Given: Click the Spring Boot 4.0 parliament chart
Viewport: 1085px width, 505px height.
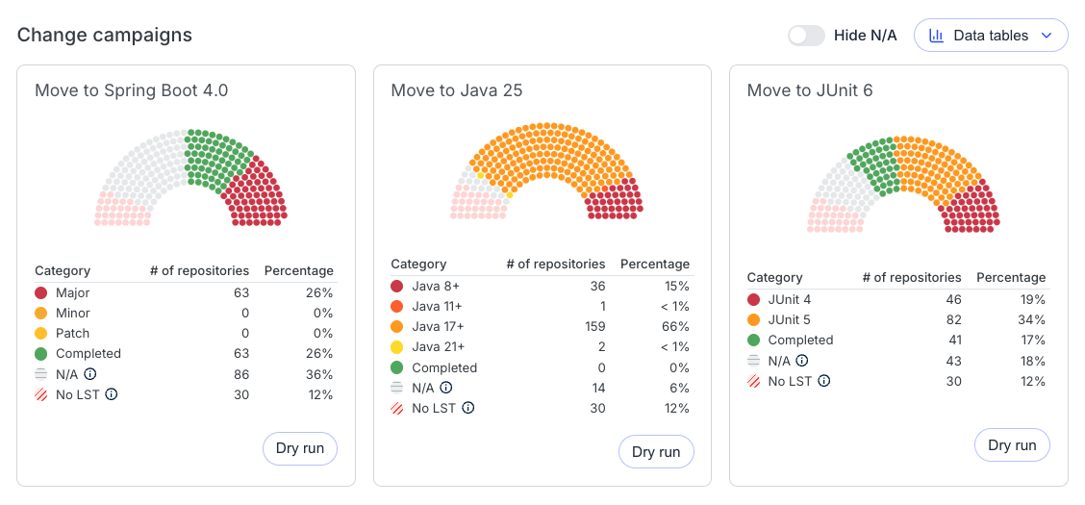Looking at the screenshot, I should (191, 177).
